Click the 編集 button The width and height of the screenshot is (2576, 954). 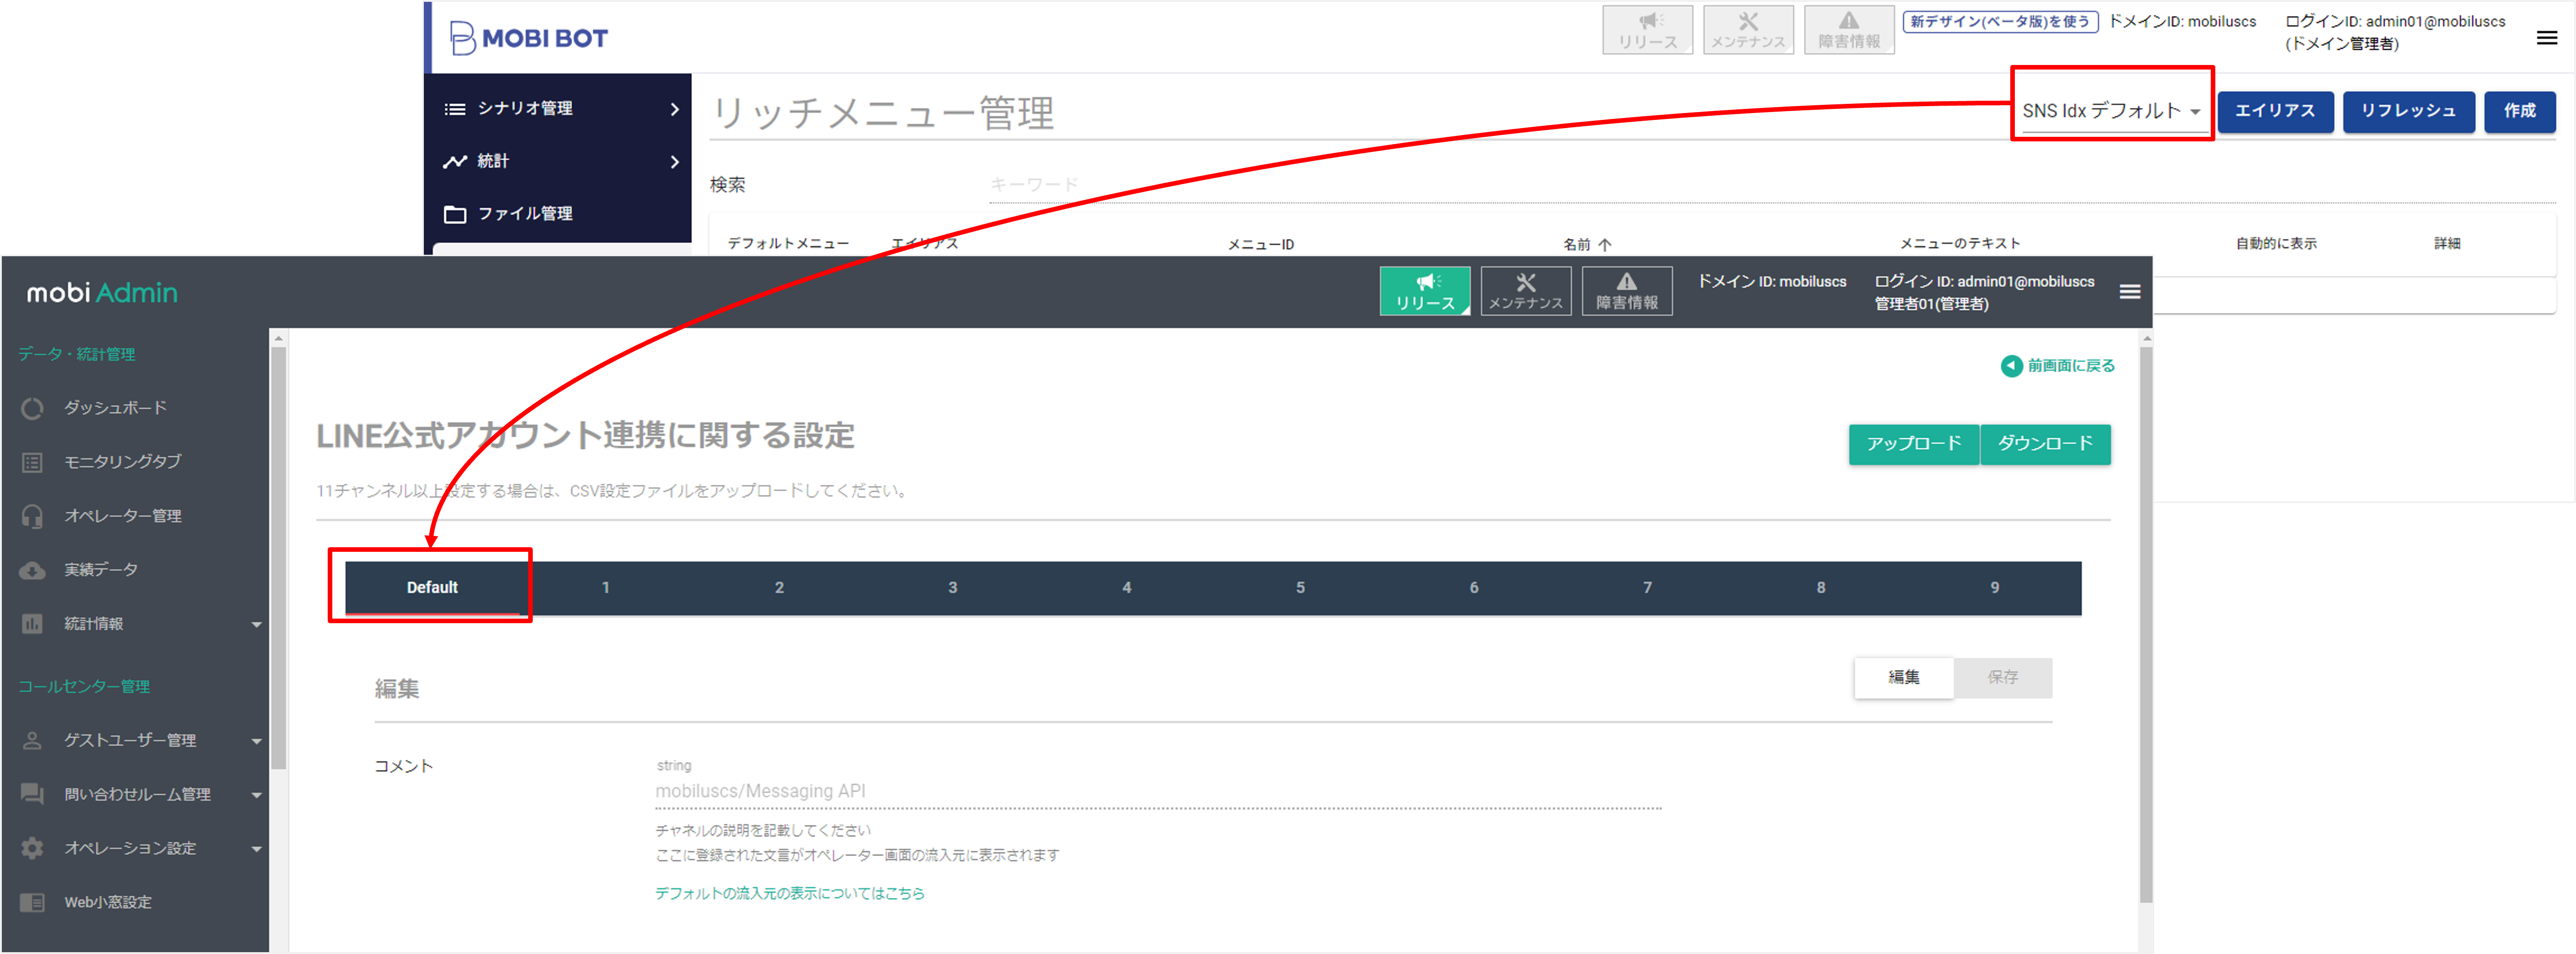(x=1903, y=678)
